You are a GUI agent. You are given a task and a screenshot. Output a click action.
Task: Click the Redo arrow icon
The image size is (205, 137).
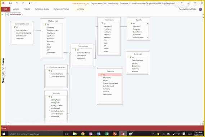(x=23, y=3)
